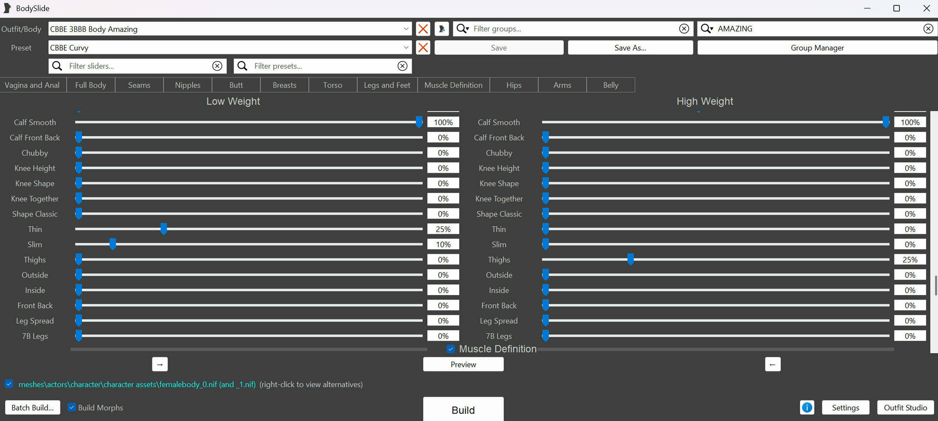Select the Legs and Feet tab
The width and height of the screenshot is (938, 421).
point(387,85)
